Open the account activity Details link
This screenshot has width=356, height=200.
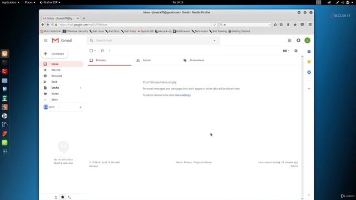(294, 166)
